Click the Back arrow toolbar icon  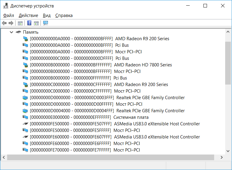coord(4,23)
